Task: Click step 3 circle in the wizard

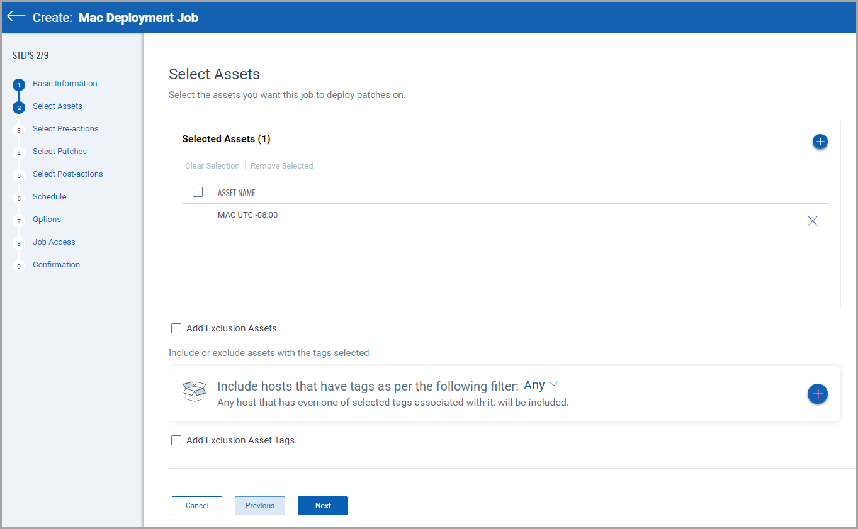Action: 19,130
